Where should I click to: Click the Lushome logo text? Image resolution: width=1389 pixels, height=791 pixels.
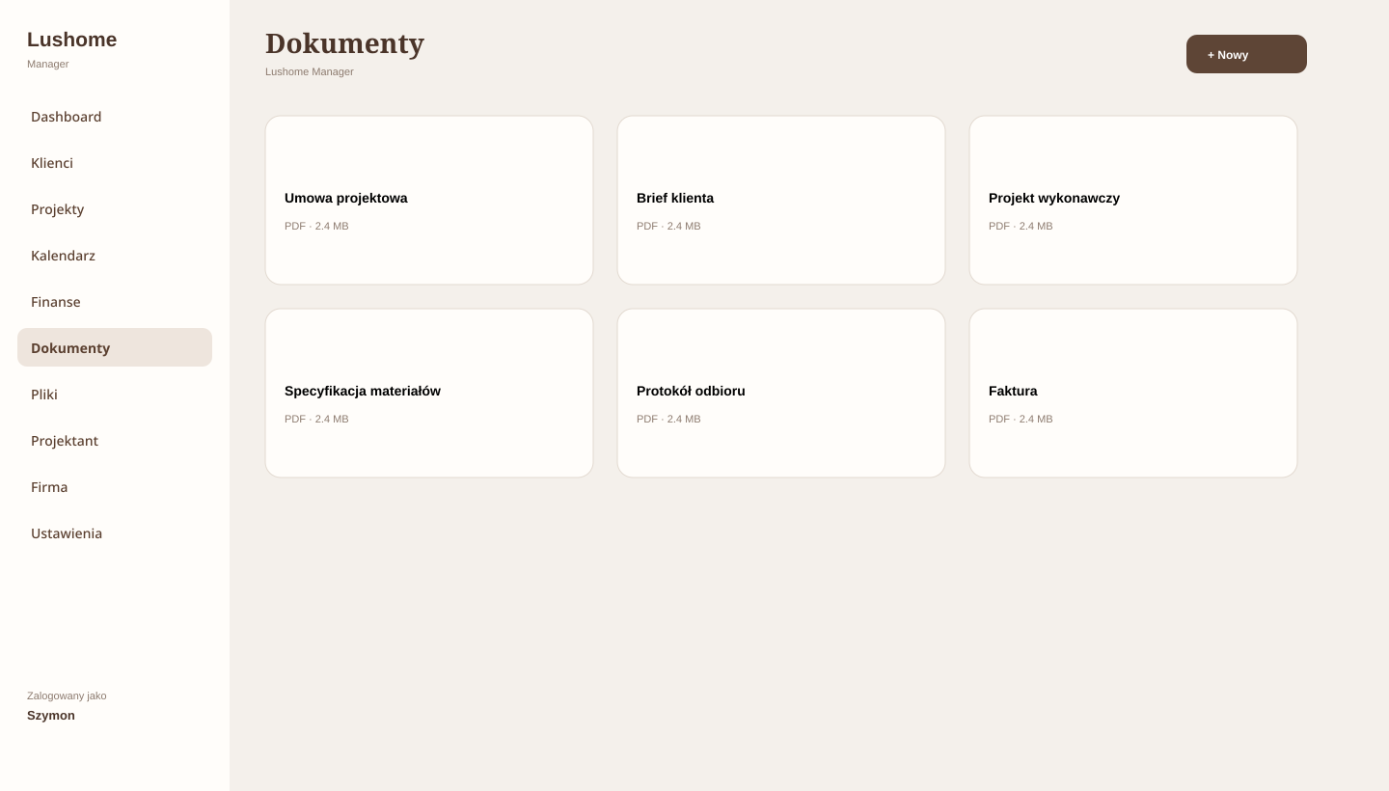pyautogui.click(x=72, y=40)
